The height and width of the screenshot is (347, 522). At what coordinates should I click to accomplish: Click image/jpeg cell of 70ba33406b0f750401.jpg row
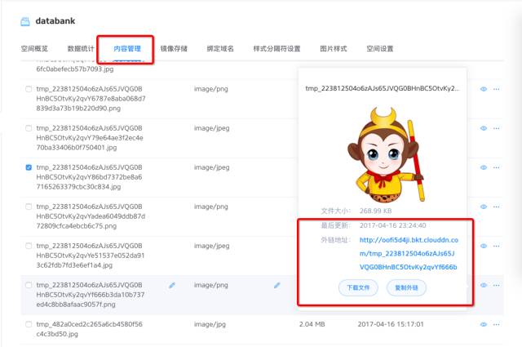(x=212, y=128)
